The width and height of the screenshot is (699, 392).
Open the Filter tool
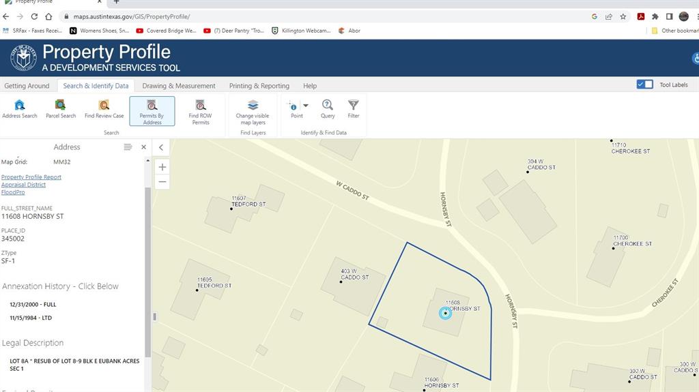coord(354,109)
